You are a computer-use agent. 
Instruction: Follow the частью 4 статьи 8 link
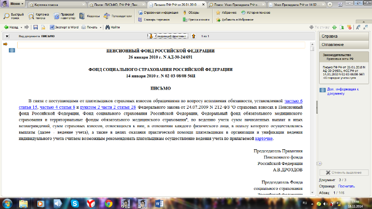(57, 107)
